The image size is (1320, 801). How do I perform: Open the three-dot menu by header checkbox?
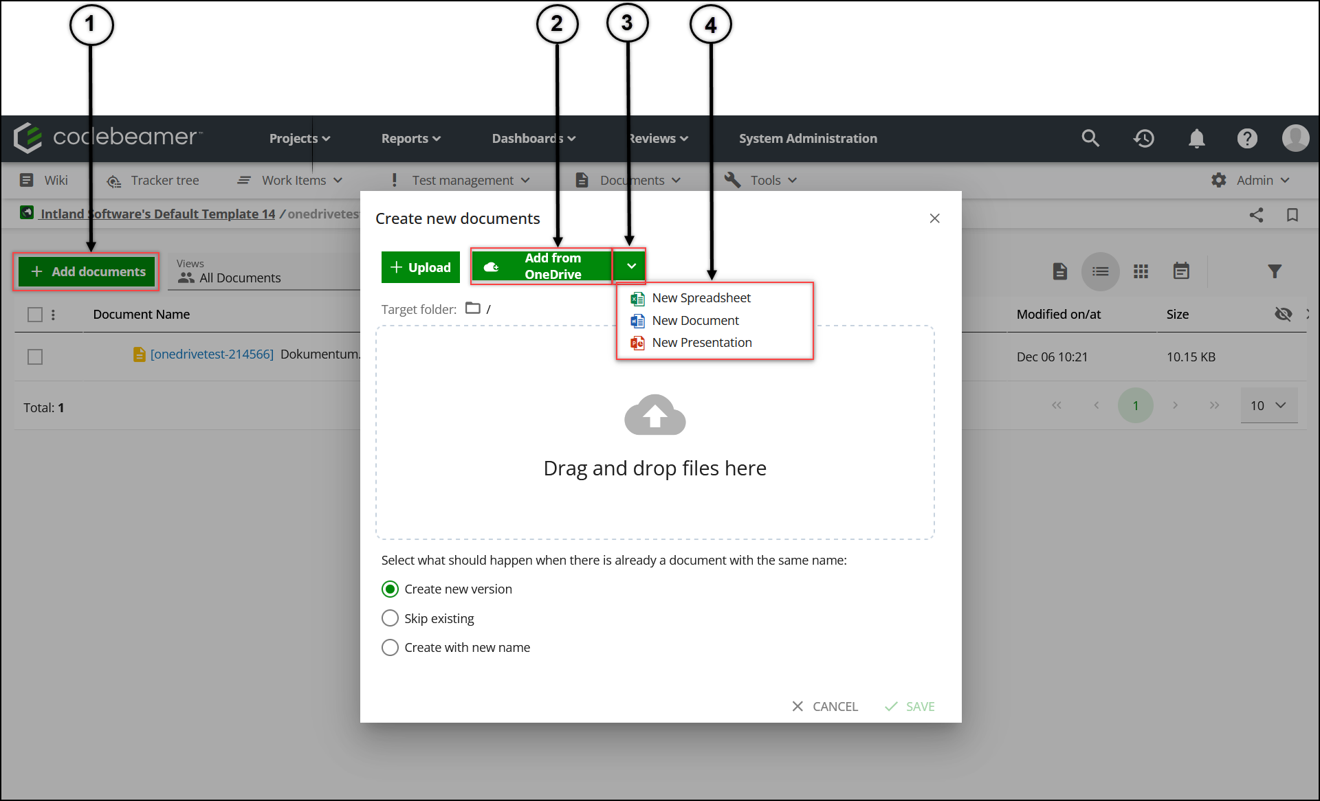point(53,315)
